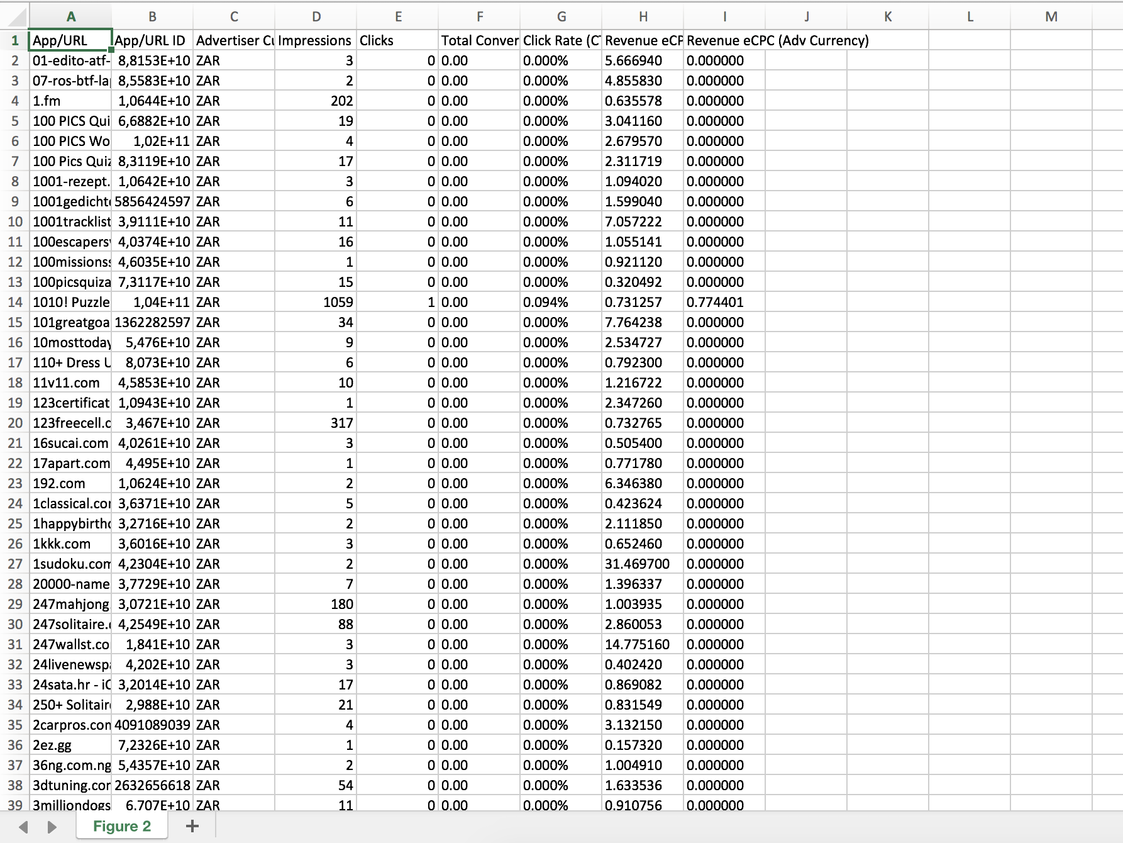Click the impressions value '180'
Viewport: 1123px width, 843px height.
[x=316, y=604]
